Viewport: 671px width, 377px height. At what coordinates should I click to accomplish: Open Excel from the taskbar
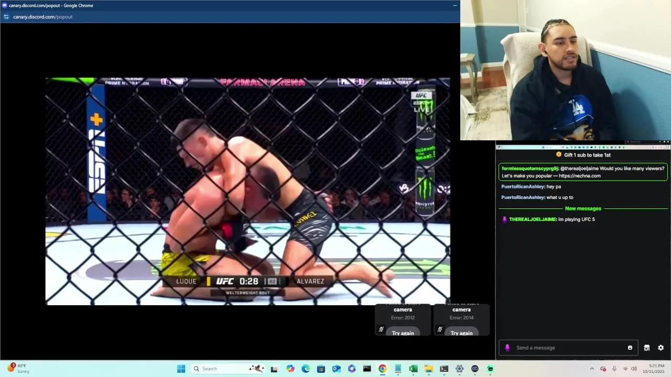[413, 369]
